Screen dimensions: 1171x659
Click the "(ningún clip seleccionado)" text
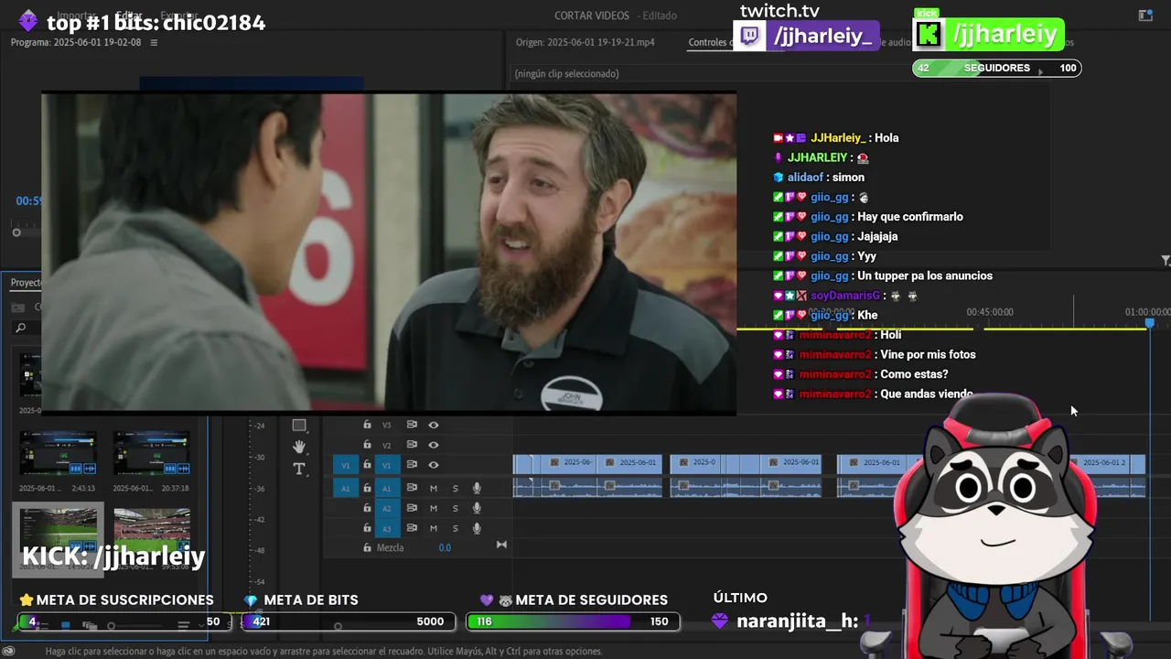[566, 73]
